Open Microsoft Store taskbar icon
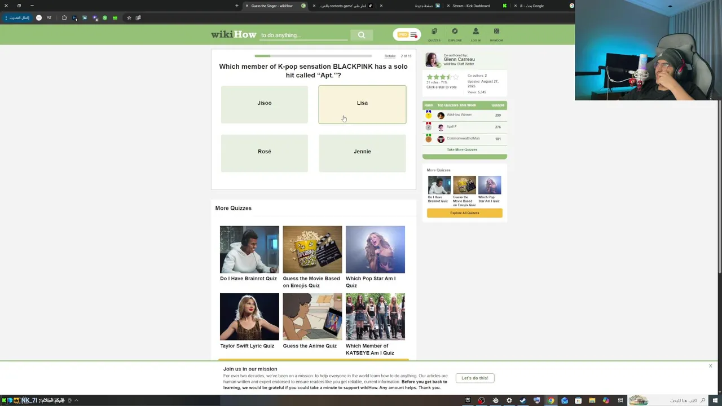The image size is (722, 406). [578, 400]
